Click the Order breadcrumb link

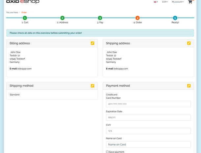[24, 13]
